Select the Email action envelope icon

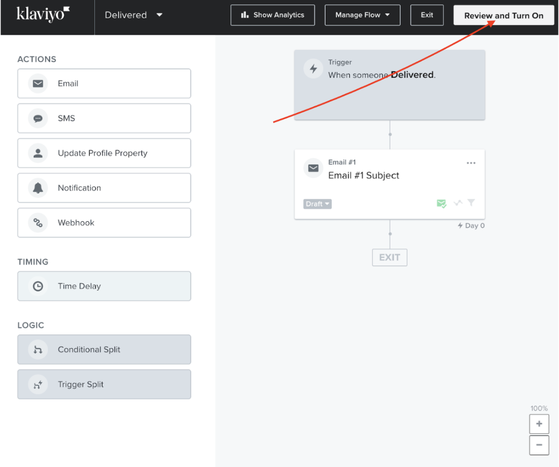tap(38, 83)
